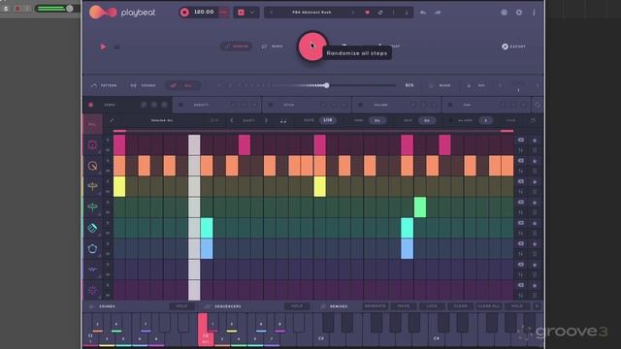Screen dimensions: 621x349
Task: Select the green cymbal fourth track icon
Action: point(92,206)
